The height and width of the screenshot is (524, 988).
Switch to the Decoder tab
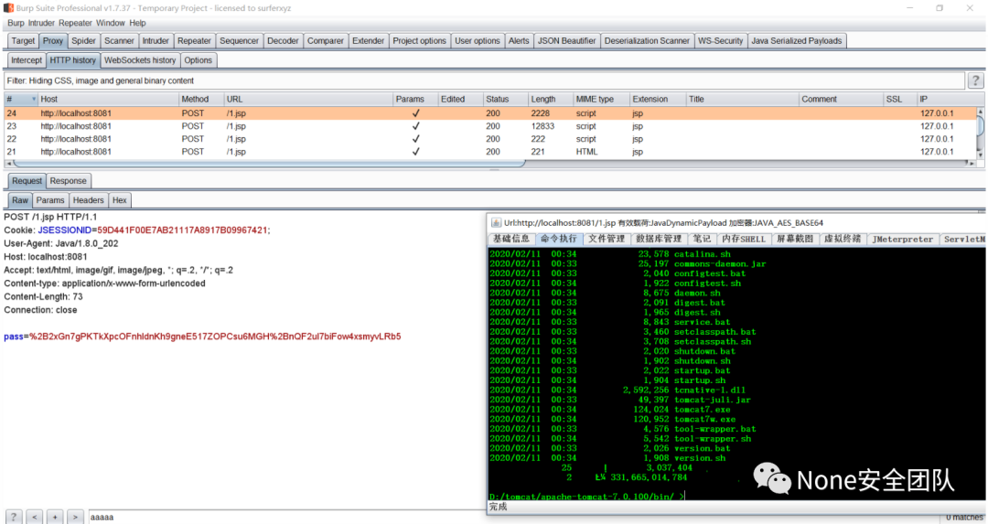pos(283,41)
